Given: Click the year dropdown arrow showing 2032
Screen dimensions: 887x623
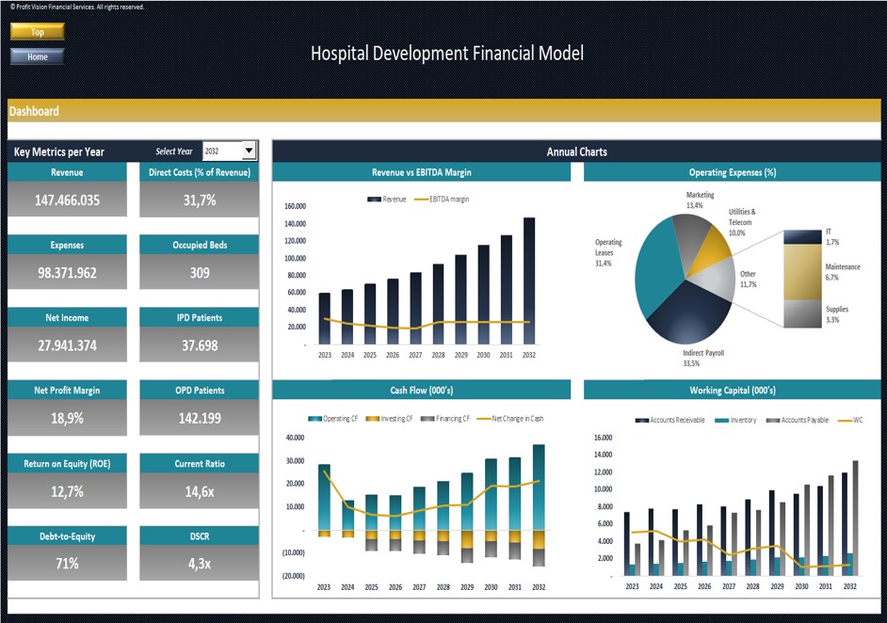Looking at the screenshot, I should pyautogui.click(x=249, y=150).
